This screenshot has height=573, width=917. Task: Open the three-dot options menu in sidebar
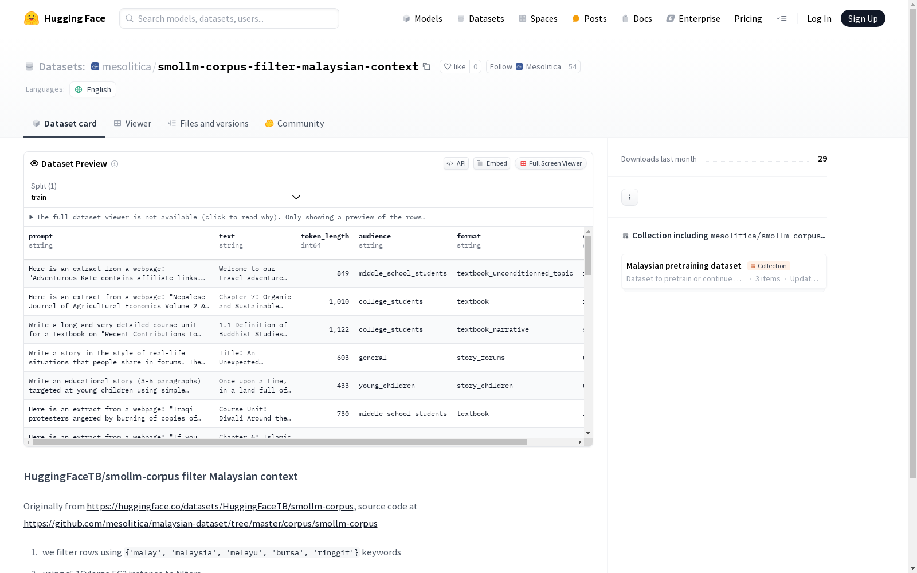pyautogui.click(x=630, y=197)
